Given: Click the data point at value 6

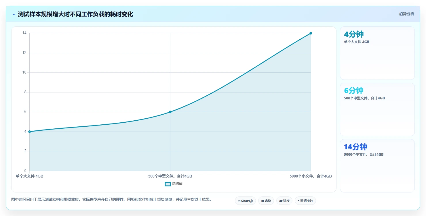Looking at the screenshot, I should point(170,112).
